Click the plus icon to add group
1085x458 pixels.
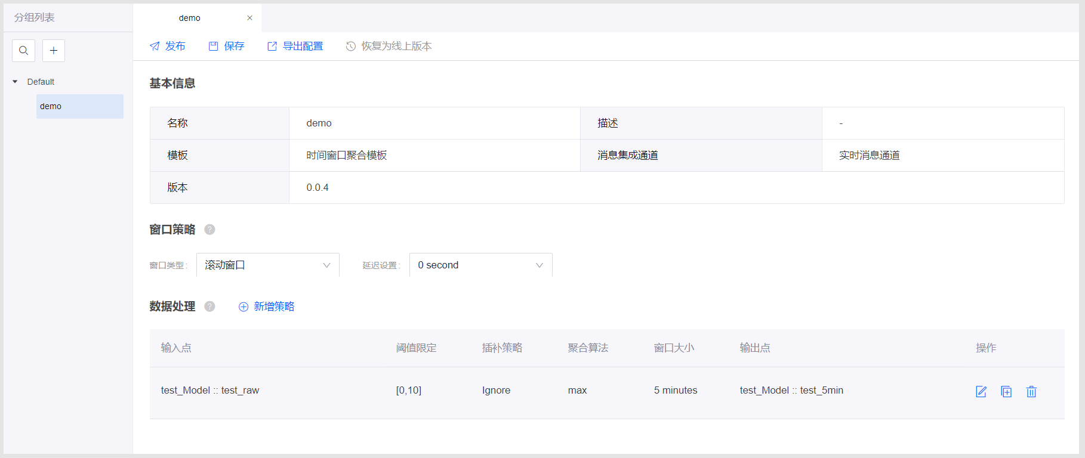[x=54, y=51]
